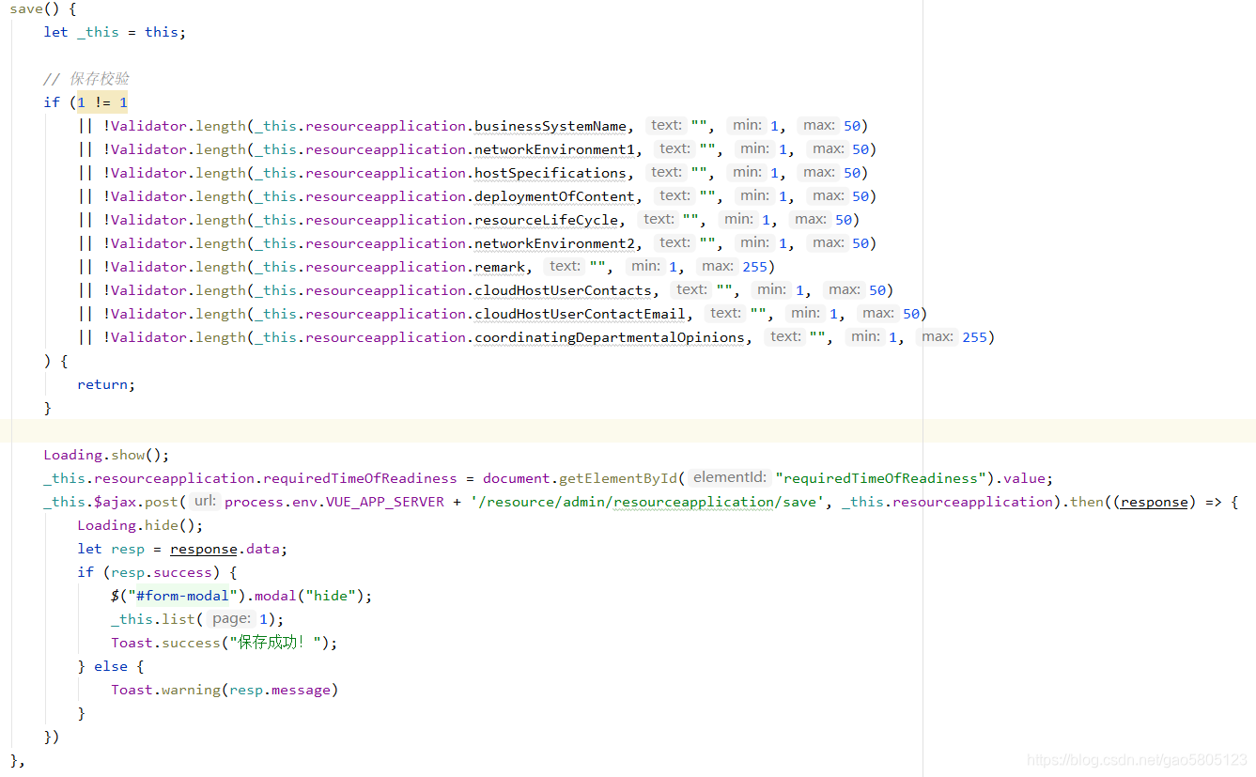Click the 'url:' parameter hint
This screenshot has width=1256, height=777.
pyautogui.click(x=205, y=501)
